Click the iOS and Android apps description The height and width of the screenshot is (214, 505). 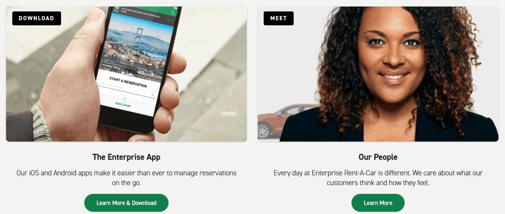[126, 178]
